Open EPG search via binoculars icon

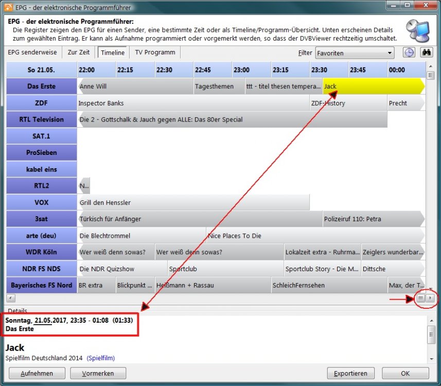pyautogui.click(x=427, y=52)
